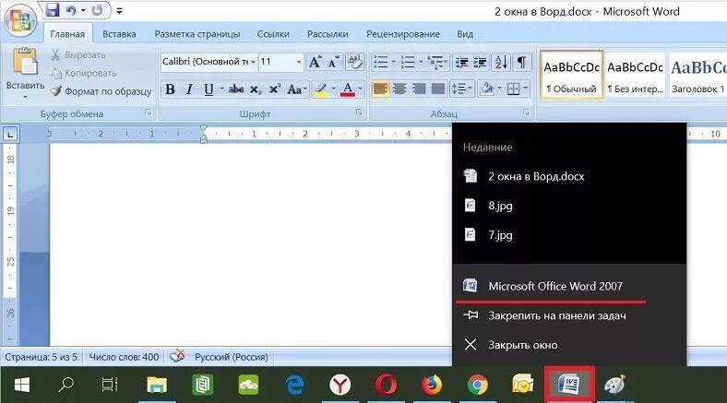Open 8.jpg from the jump list
Screen dimensions: 727x403
[569, 206]
